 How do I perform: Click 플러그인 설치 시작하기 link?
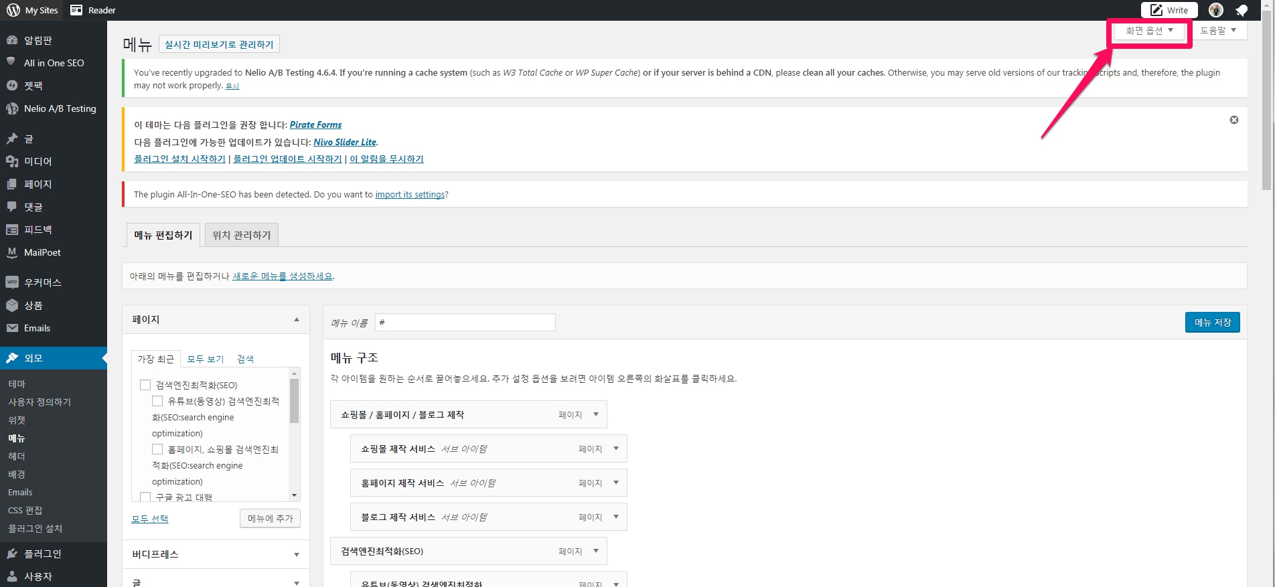[179, 159]
